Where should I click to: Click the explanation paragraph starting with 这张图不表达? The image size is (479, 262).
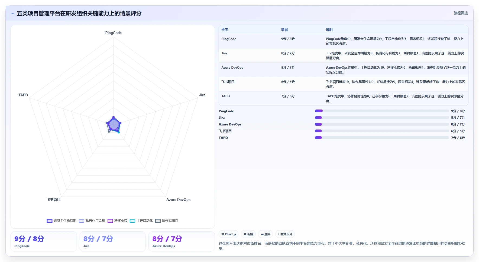(342, 246)
